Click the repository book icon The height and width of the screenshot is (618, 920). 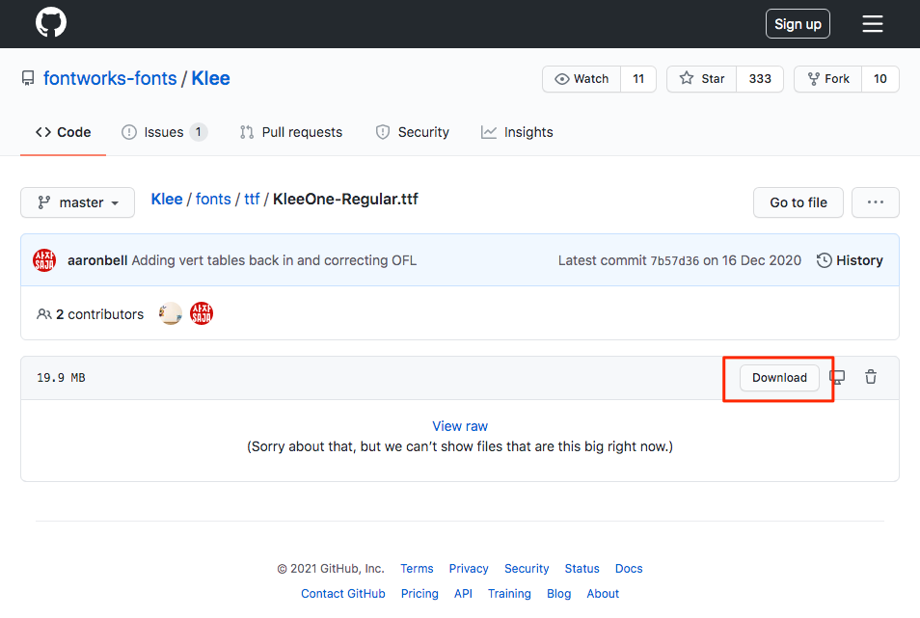pyautogui.click(x=28, y=78)
